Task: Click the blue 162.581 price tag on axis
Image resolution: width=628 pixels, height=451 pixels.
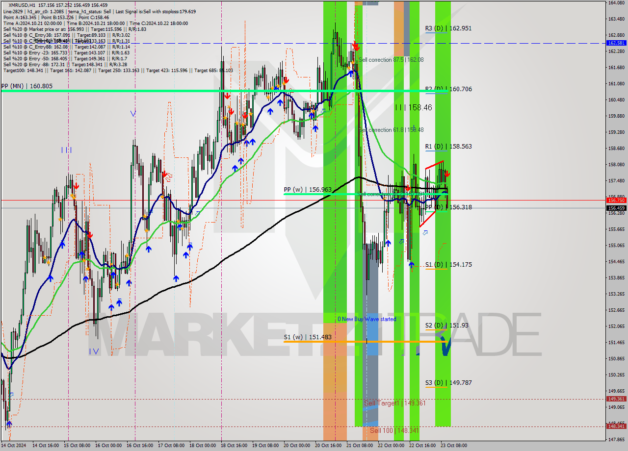Action: click(x=616, y=43)
